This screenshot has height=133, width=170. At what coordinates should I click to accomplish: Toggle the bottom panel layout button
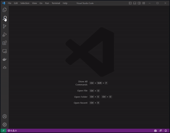[x=135, y=3]
